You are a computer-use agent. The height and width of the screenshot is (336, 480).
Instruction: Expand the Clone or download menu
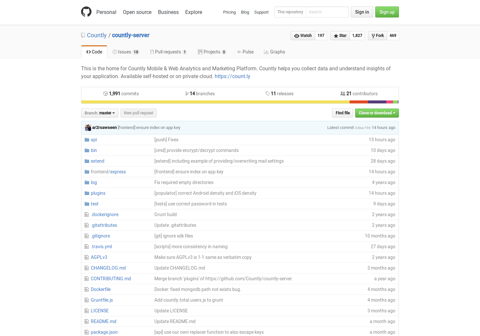(x=377, y=113)
